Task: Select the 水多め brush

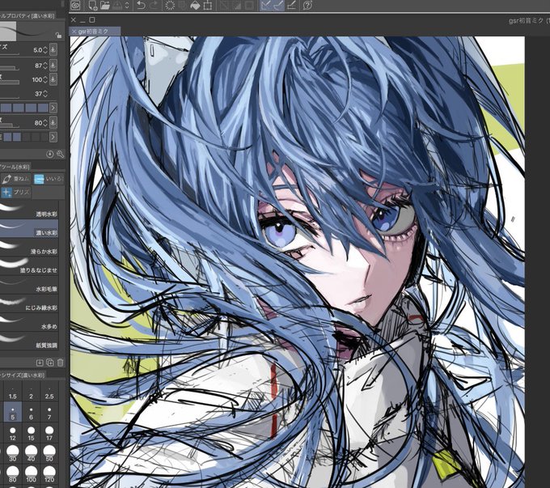Action: click(x=29, y=322)
